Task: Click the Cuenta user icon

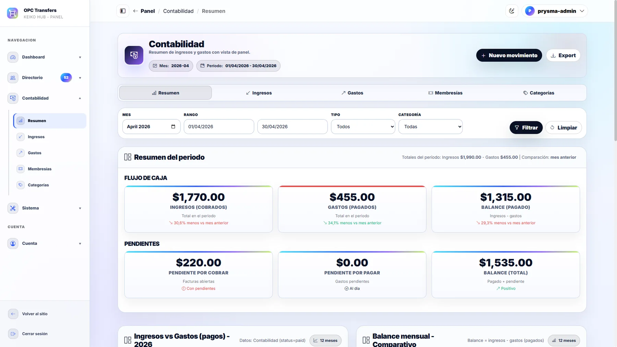Action: point(13,243)
